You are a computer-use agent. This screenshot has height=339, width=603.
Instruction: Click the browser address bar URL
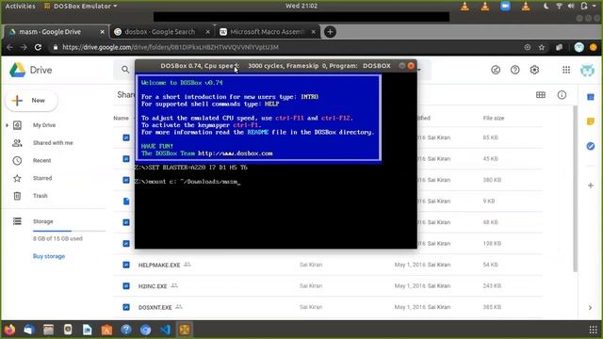(x=171, y=47)
